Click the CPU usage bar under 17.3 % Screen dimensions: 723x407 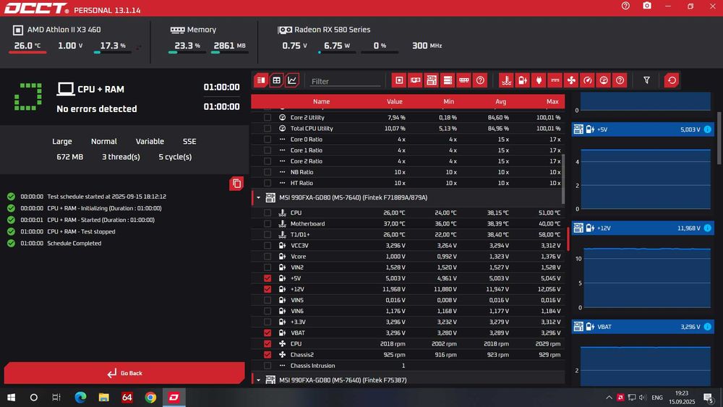click(x=113, y=53)
